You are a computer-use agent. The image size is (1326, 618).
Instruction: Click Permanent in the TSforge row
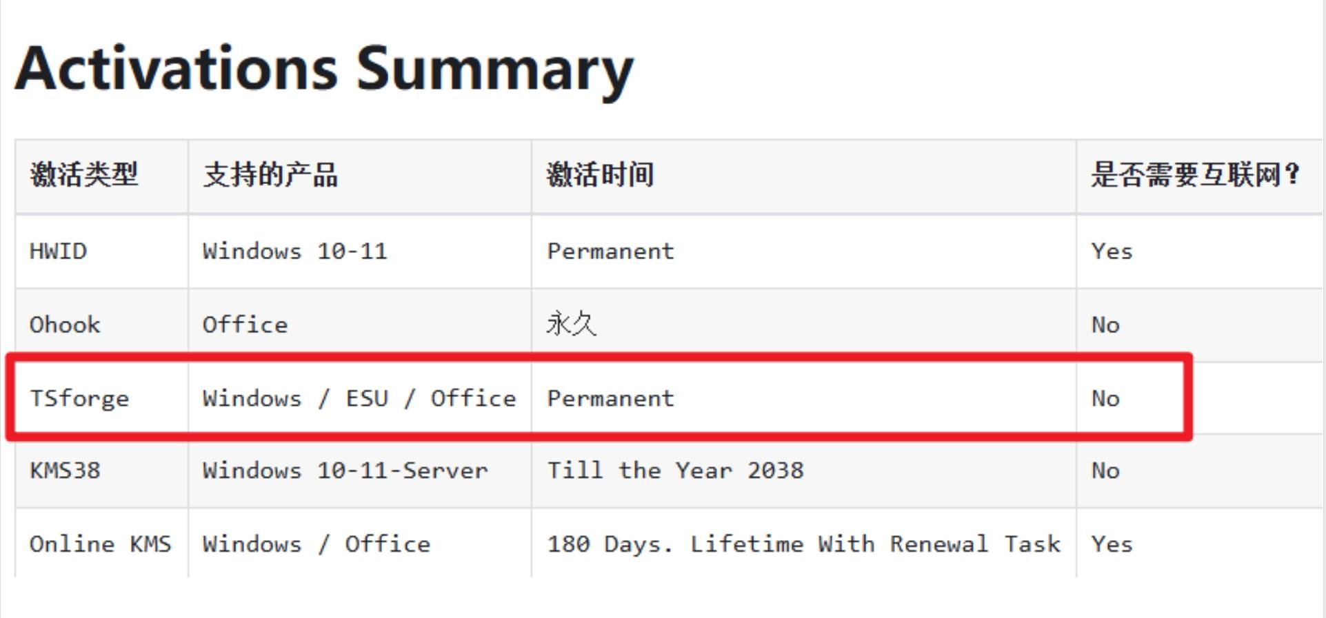pos(610,398)
